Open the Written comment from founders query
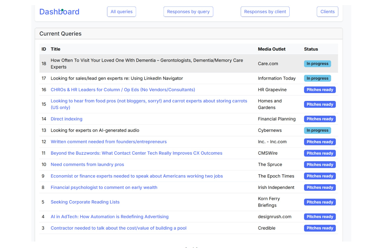The height and width of the screenshot is (248, 374). 108,142
